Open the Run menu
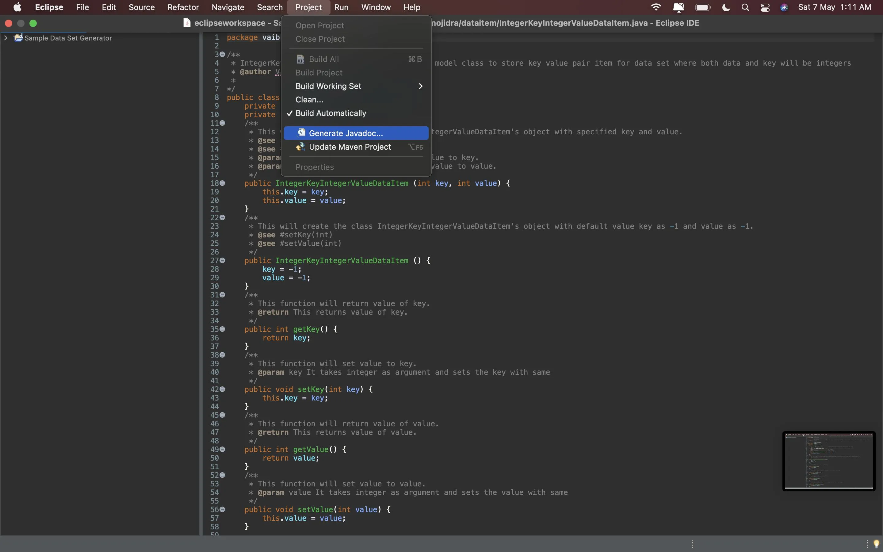This screenshot has width=883, height=552. tap(341, 7)
